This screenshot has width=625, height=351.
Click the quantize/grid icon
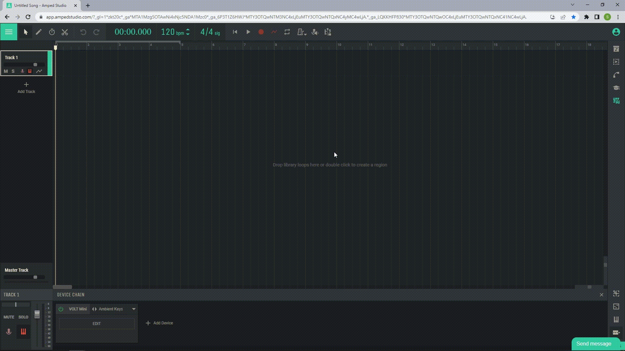pyautogui.click(x=327, y=32)
